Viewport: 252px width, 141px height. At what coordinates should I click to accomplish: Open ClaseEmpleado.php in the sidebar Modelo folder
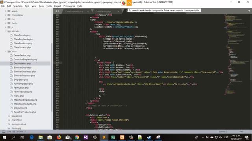23,39
